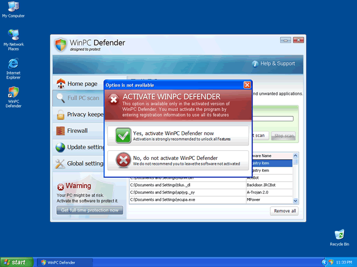
Task: Open the Firewall section
Action: 78,131
